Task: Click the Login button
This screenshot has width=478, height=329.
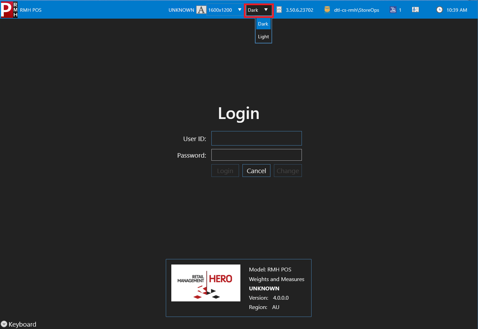Action: tap(225, 171)
